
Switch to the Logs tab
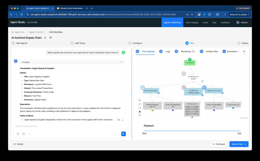165,51
